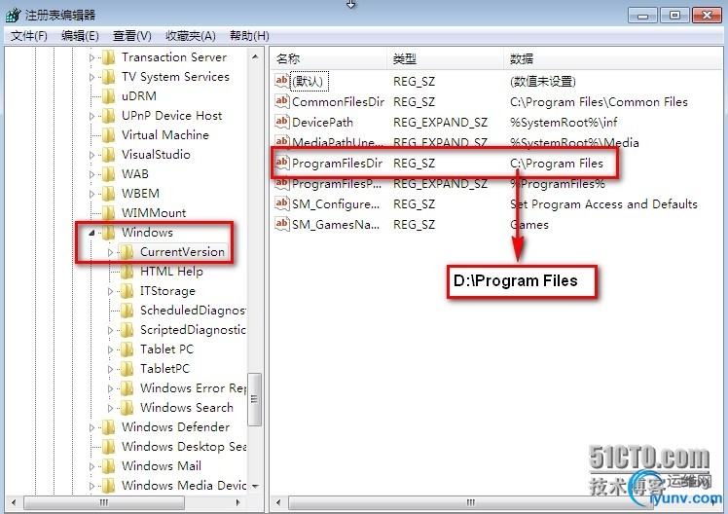Expand the Windows Mail key
728x514 pixels.
pyautogui.click(x=91, y=466)
